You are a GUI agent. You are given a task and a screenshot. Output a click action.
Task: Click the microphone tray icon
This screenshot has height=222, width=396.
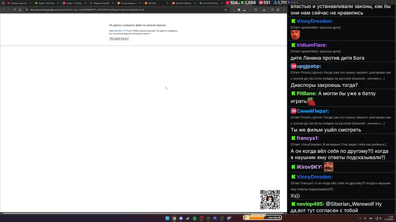[x=365, y=218]
